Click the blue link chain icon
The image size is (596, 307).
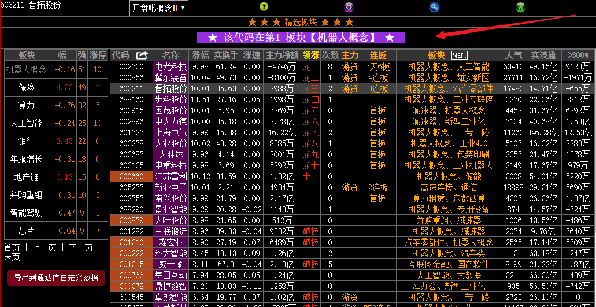pos(434,7)
